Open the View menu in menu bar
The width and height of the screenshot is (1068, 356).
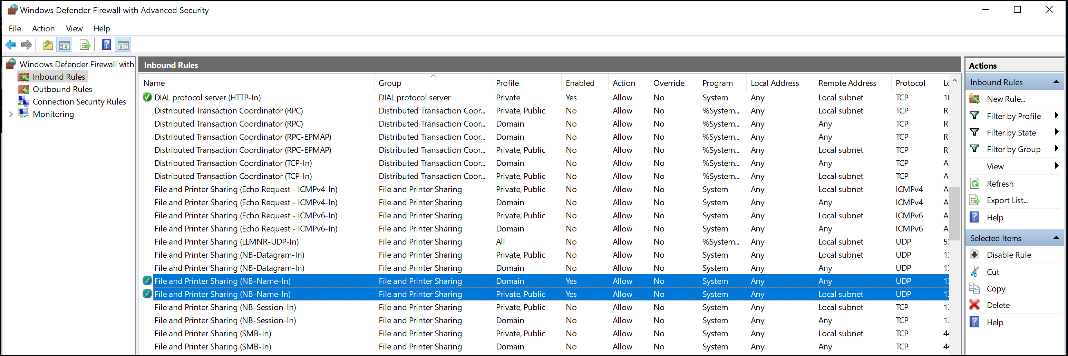click(x=74, y=28)
